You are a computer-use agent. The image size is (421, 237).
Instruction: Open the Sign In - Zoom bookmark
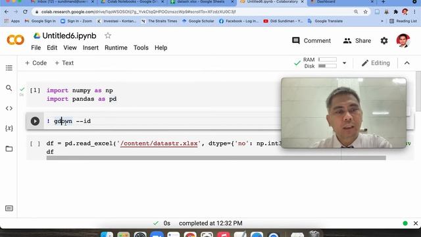(76, 21)
